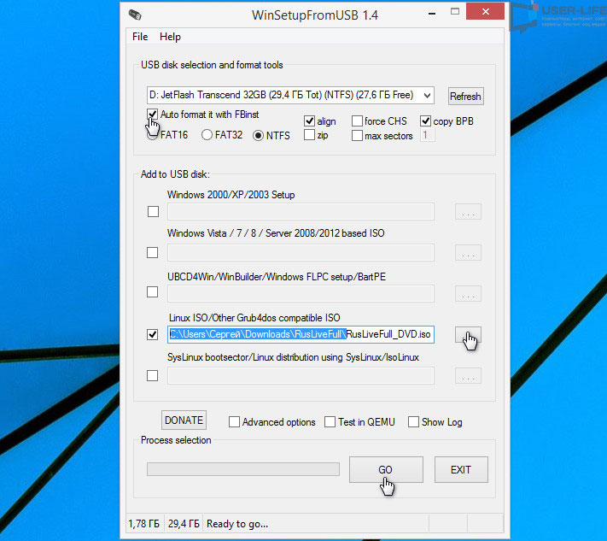Viewport: 607px width, 541px height.
Task: Enable the force CHS checkbox
Action: [x=357, y=121]
